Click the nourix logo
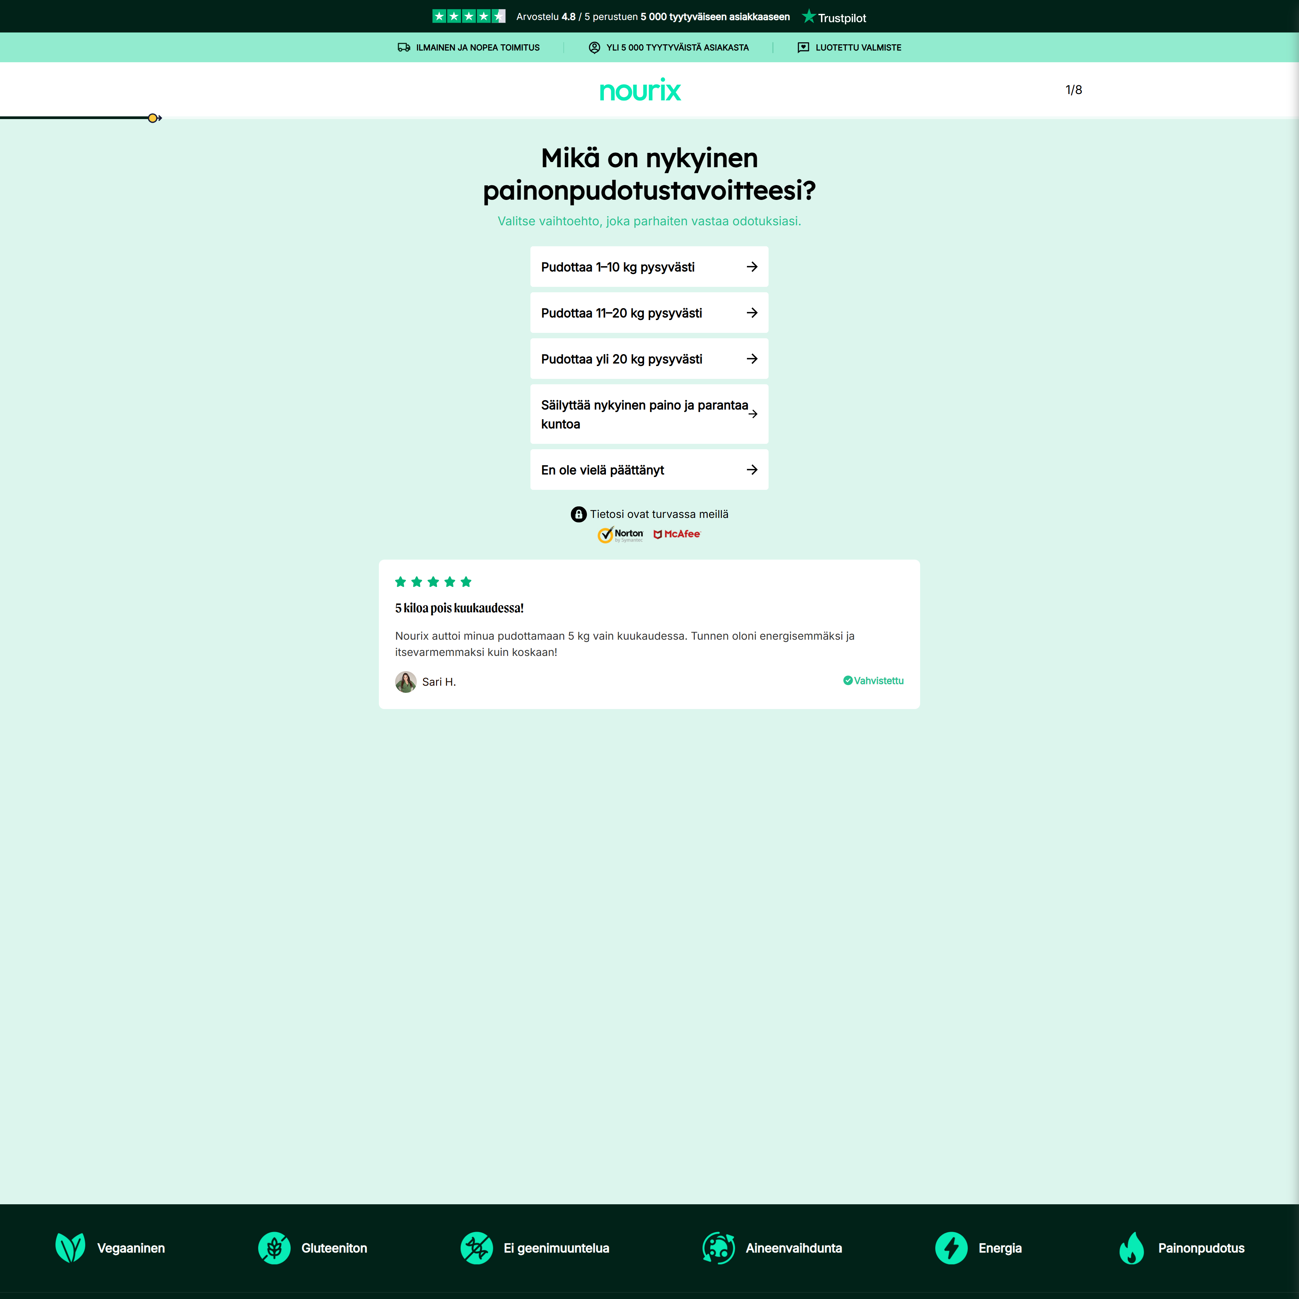This screenshot has width=1299, height=1299. coord(639,90)
